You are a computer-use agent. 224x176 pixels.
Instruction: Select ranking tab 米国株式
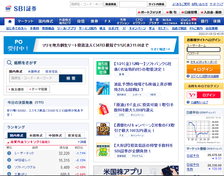(x=36, y=135)
